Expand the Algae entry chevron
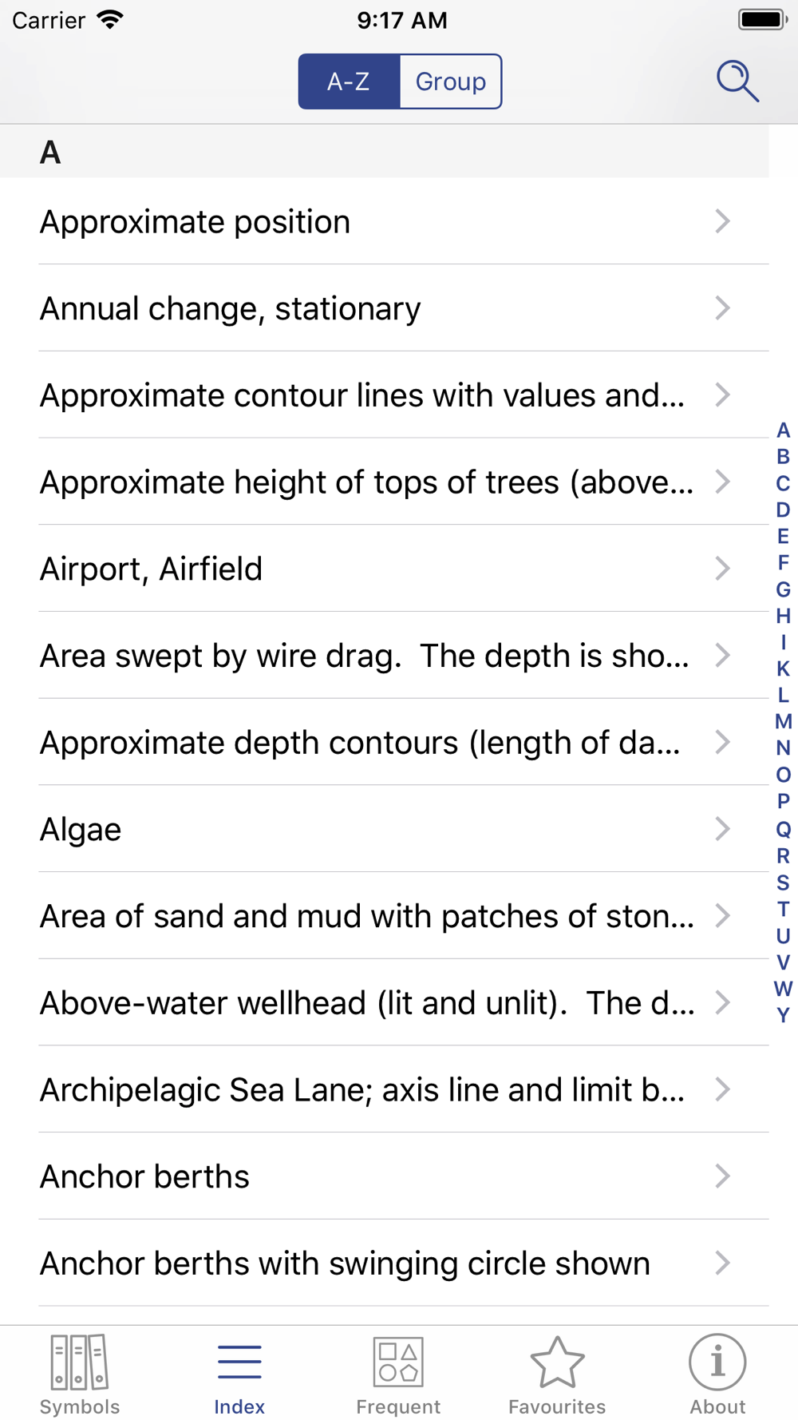This screenshot has width=798, height=1420. coord(723,829)
